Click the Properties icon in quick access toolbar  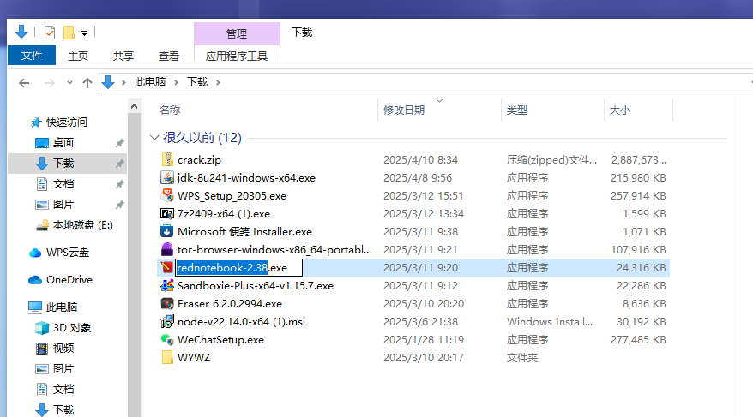tap(50, 33)
